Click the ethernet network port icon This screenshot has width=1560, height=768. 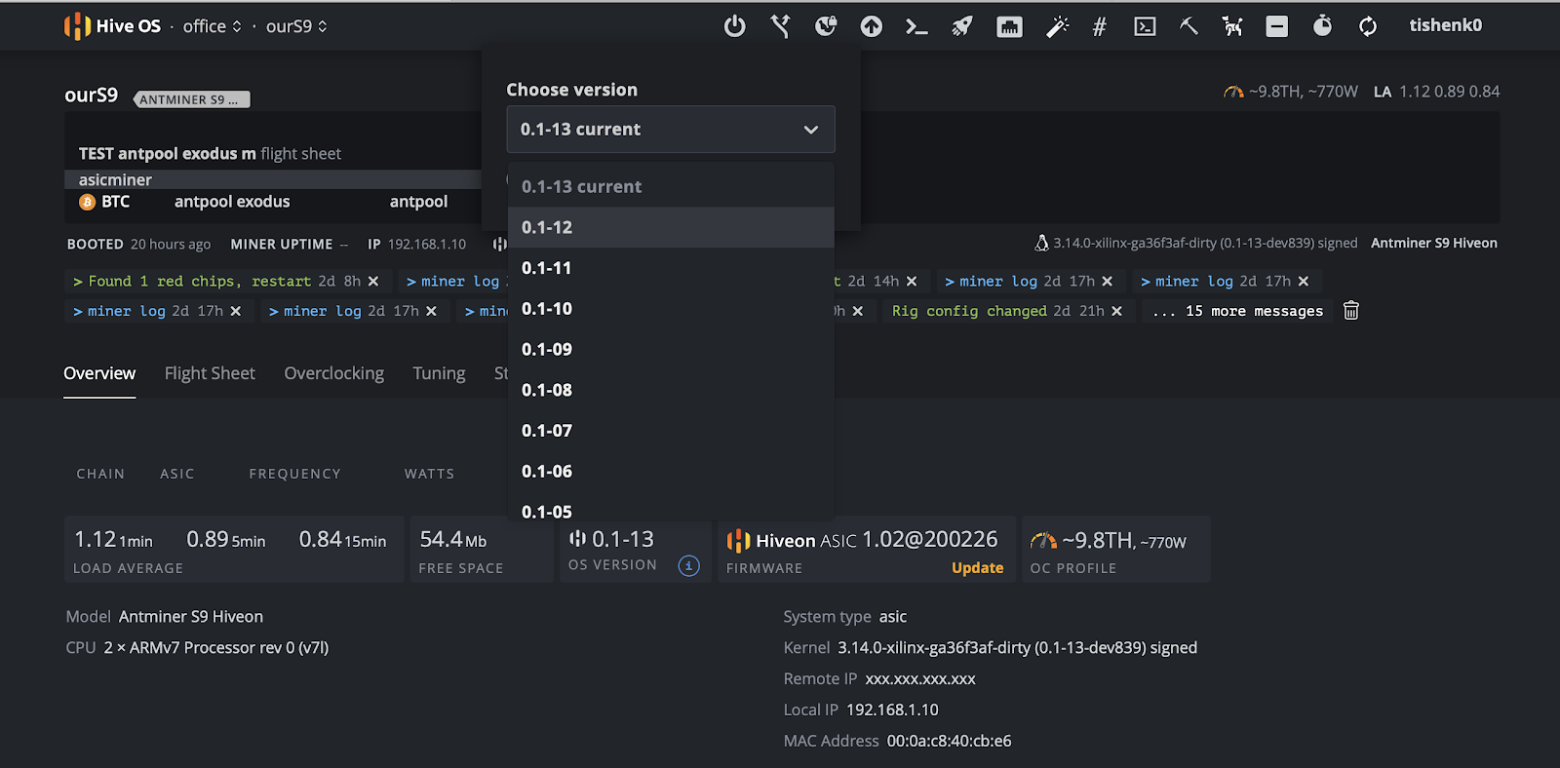1009,26
